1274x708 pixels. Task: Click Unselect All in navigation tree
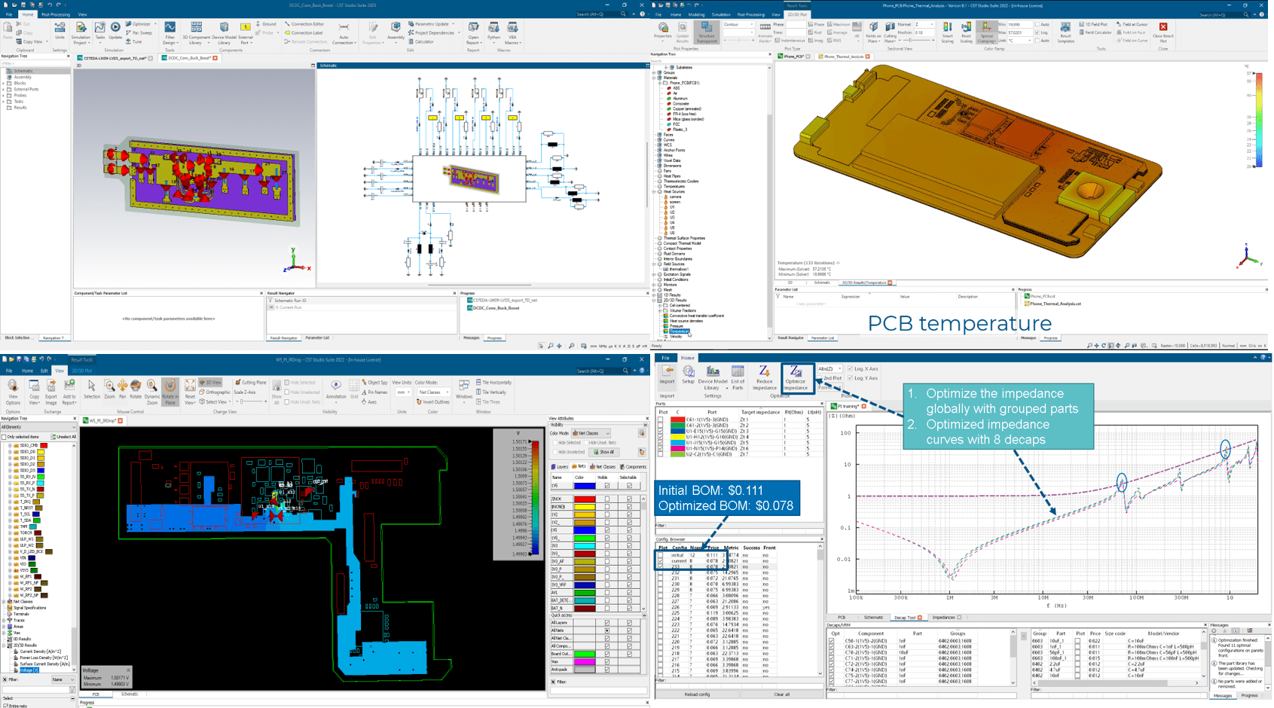63,437
